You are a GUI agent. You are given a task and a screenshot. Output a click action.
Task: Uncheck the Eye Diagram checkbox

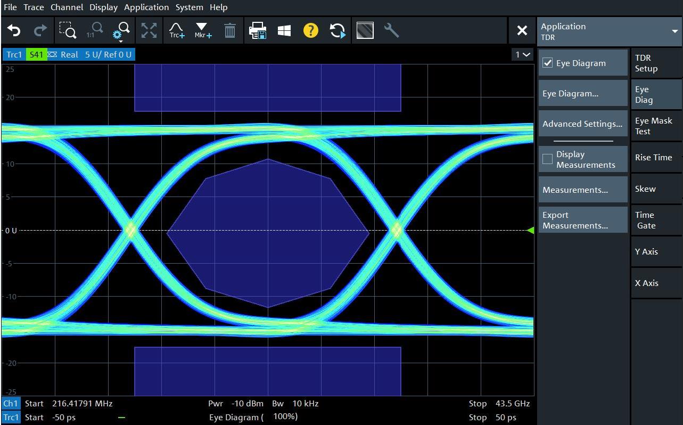coord(547,63)
